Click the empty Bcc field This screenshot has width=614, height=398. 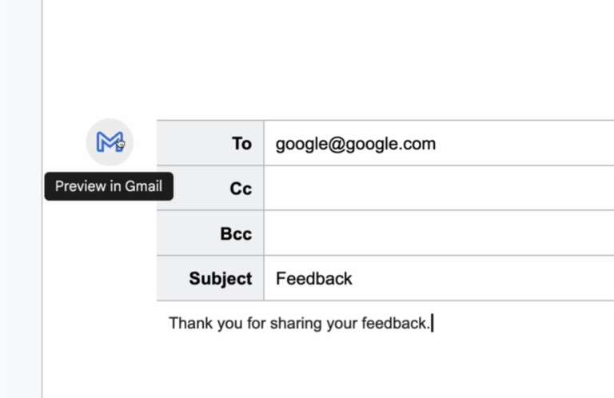tap(439, 233)
